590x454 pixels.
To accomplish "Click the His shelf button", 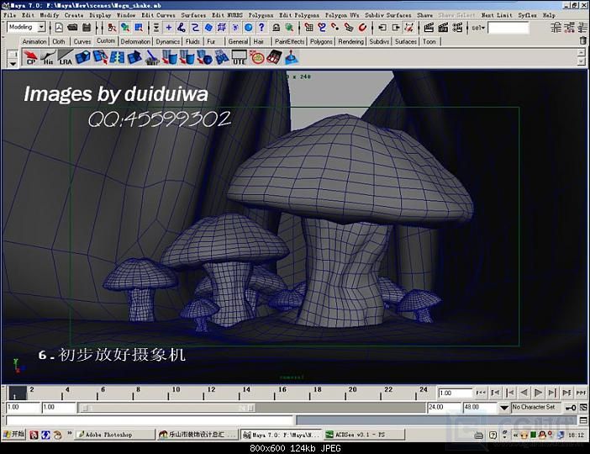I will pyautogui.click(x=48, y=58).
